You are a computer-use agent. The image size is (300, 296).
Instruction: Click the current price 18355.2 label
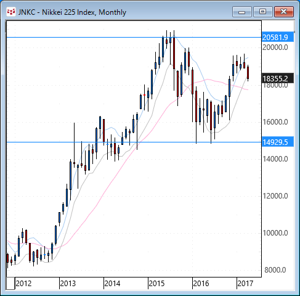(278, 78)
